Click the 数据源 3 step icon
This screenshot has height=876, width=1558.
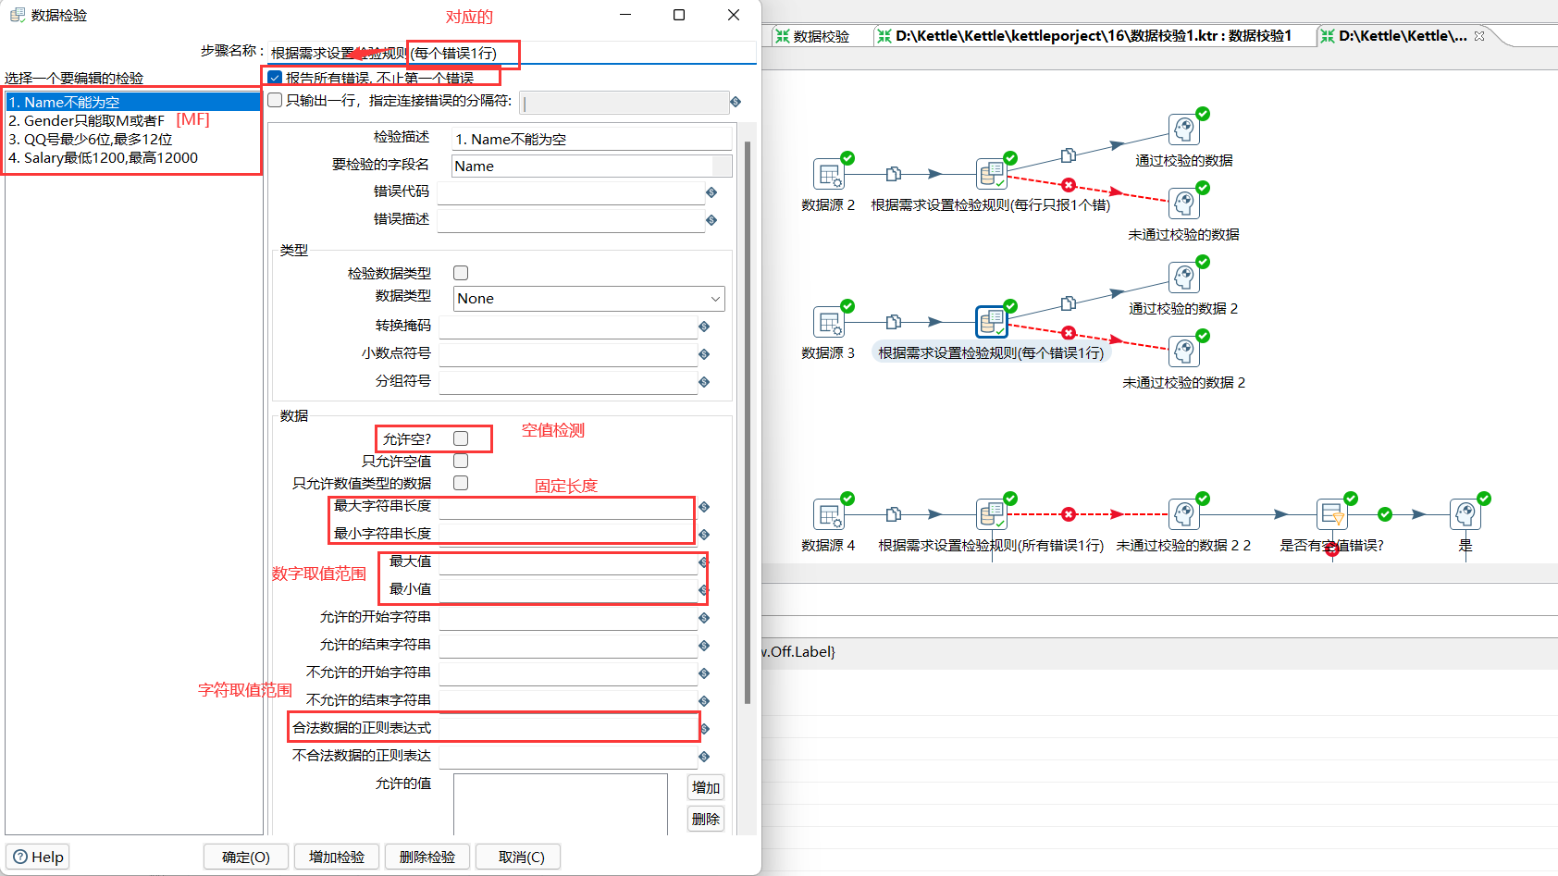828,322
